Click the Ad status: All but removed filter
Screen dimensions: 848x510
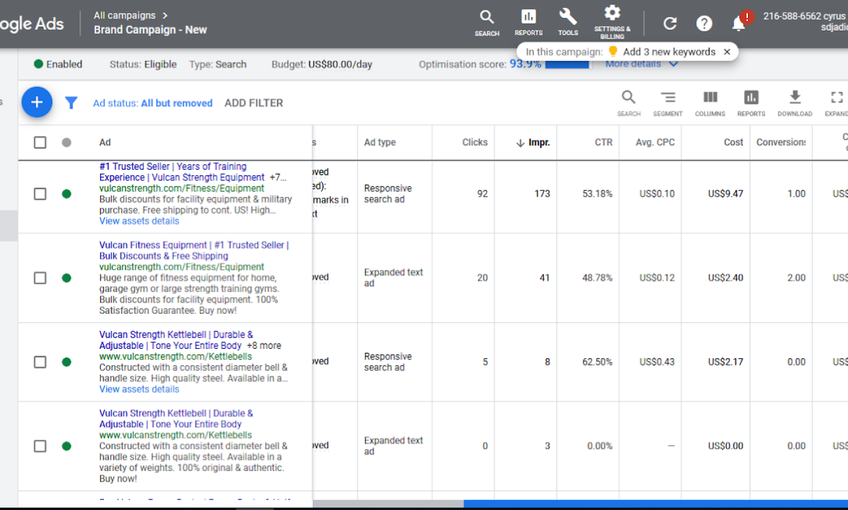click(x=153, y=103)
